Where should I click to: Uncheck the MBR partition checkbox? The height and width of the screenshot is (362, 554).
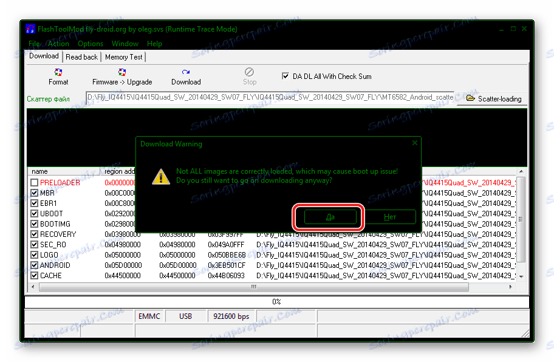(34, 193)
